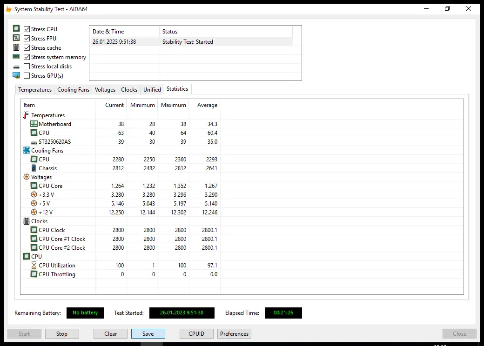
Task: Click the Average column header
Action: coord(207,105)
